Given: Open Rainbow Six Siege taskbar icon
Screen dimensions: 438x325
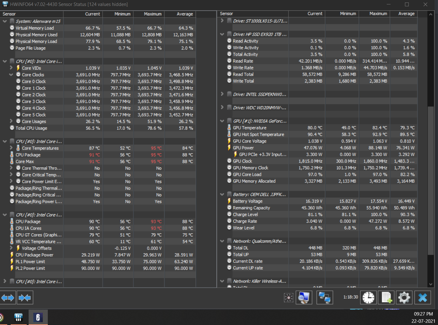Looking at the screenshot, I should click(x=38, y=317).
